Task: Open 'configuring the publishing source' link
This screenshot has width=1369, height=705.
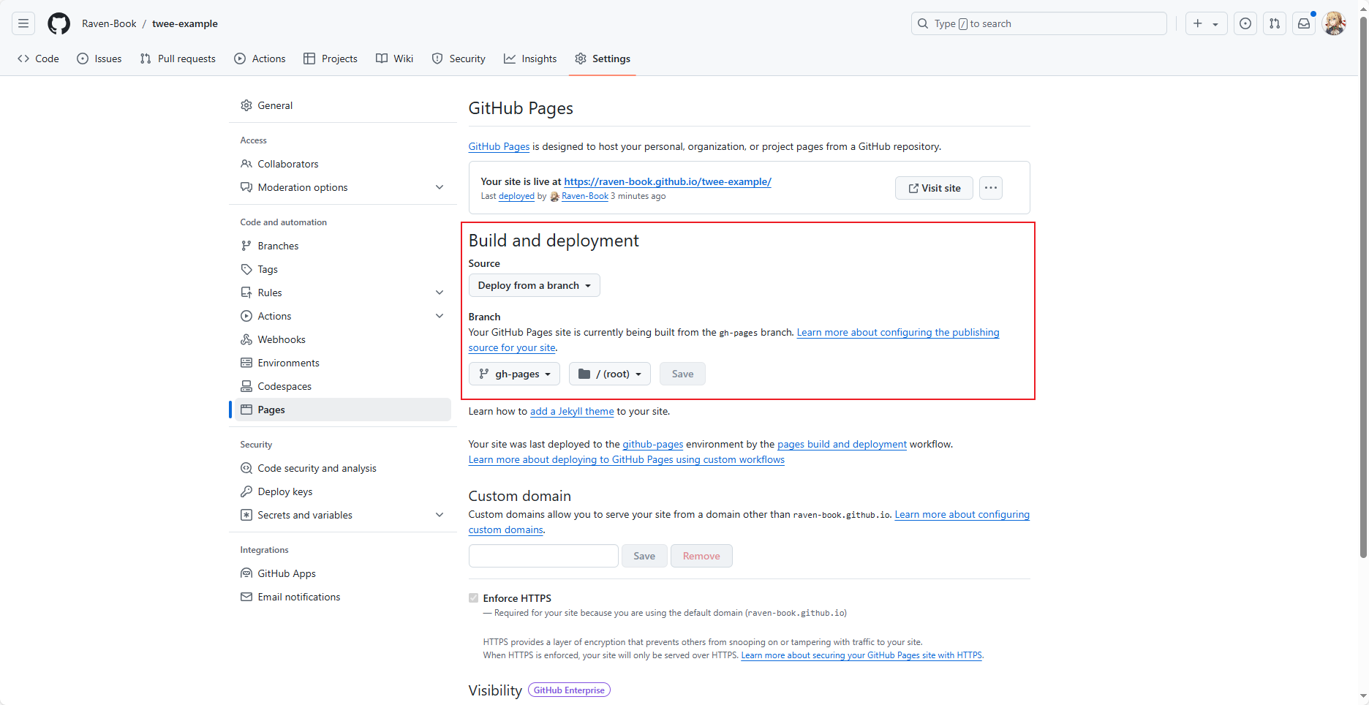Action: coord(898,332)
